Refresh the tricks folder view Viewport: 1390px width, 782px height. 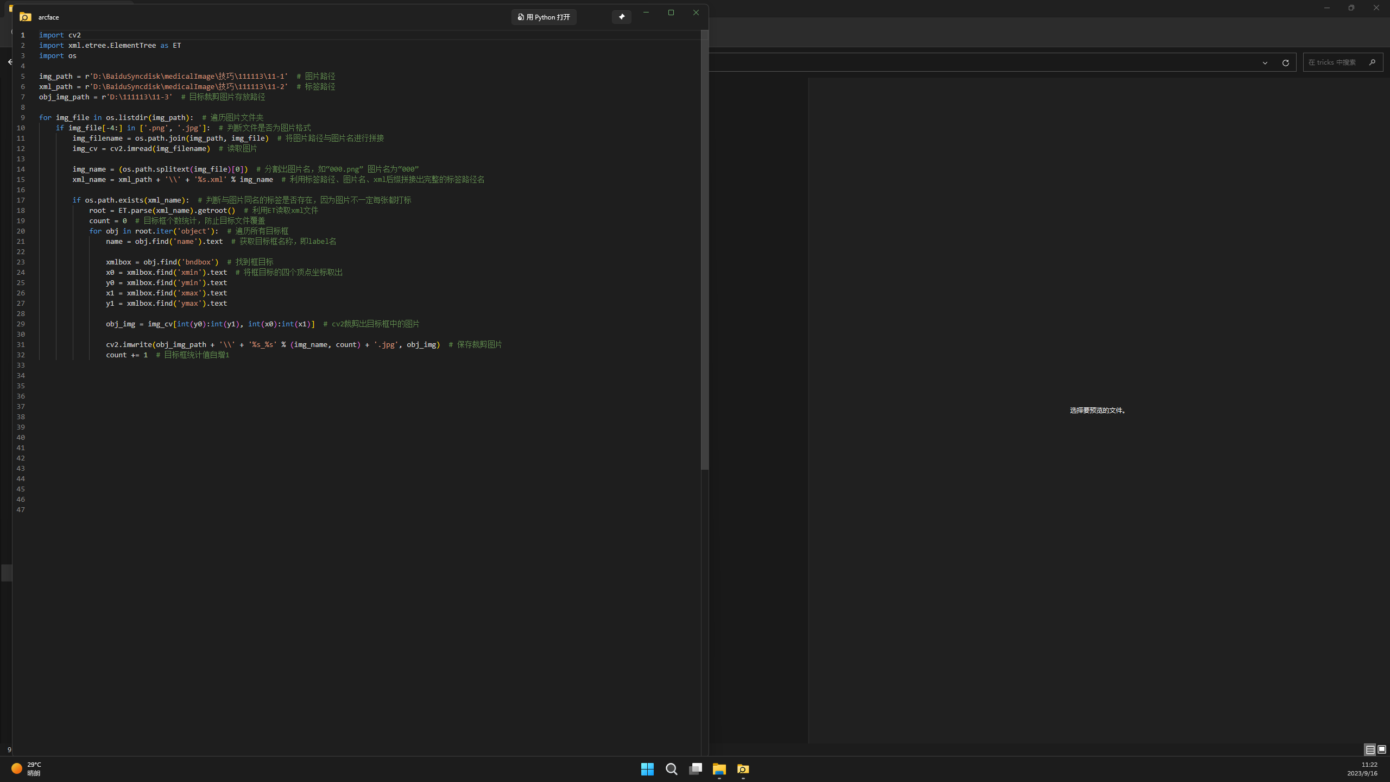[x=1285, y=62]
